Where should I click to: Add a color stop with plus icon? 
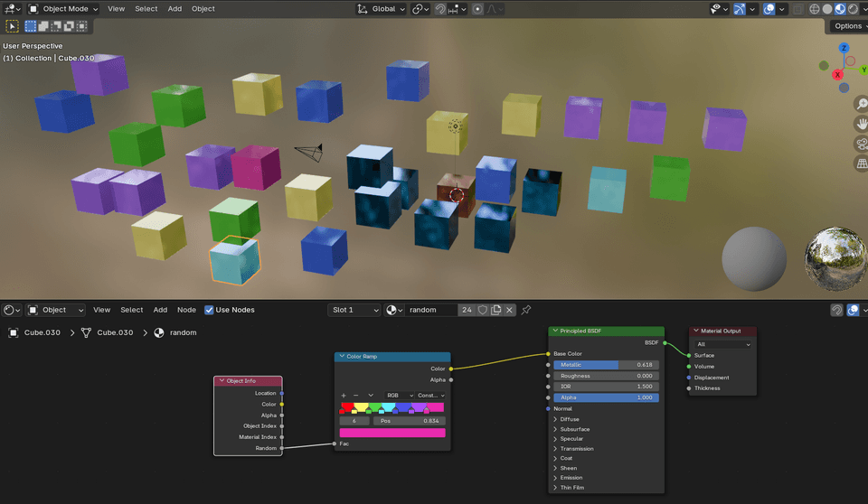[x=344, y=396]
